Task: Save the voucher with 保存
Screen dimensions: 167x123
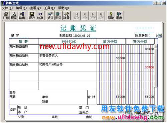Action: [x=32, y=16]
